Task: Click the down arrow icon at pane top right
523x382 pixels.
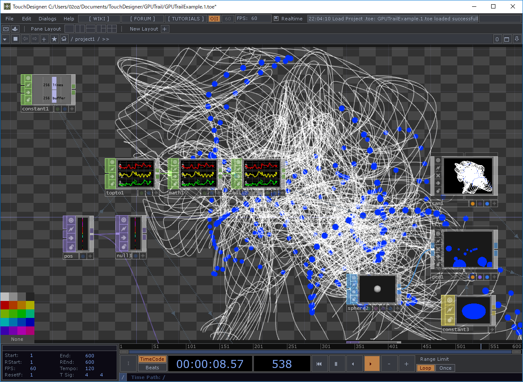Action: tap(517, 39)
